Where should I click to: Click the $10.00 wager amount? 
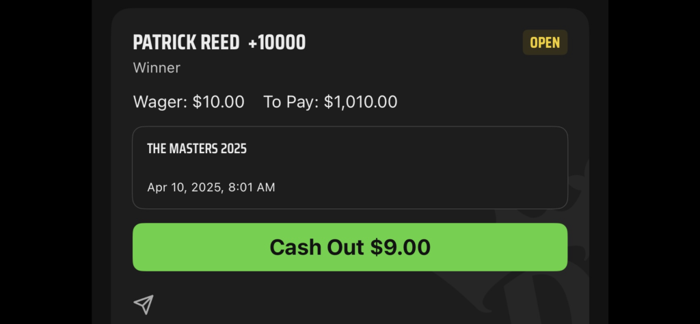[x=218, y=102]
